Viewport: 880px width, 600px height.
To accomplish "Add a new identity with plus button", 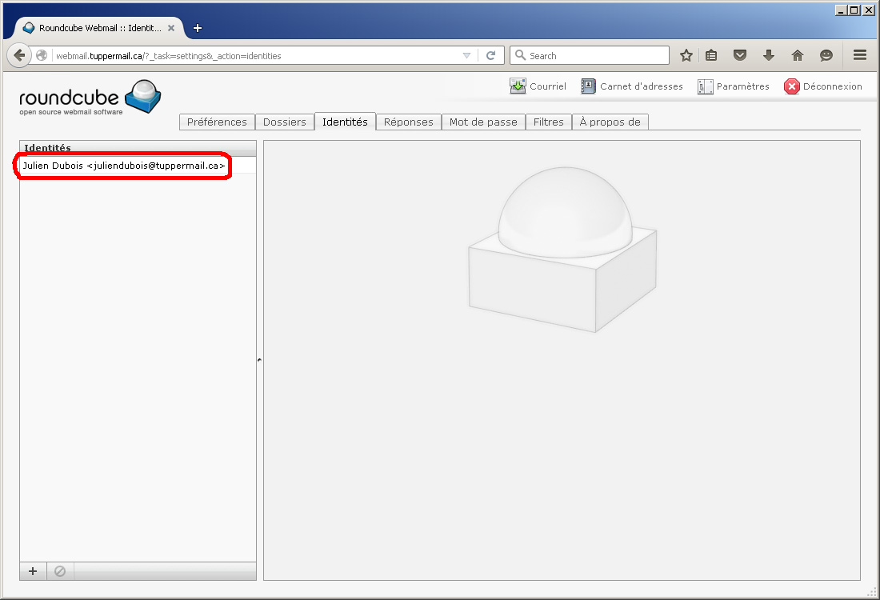I will click(x=33, y=571).
